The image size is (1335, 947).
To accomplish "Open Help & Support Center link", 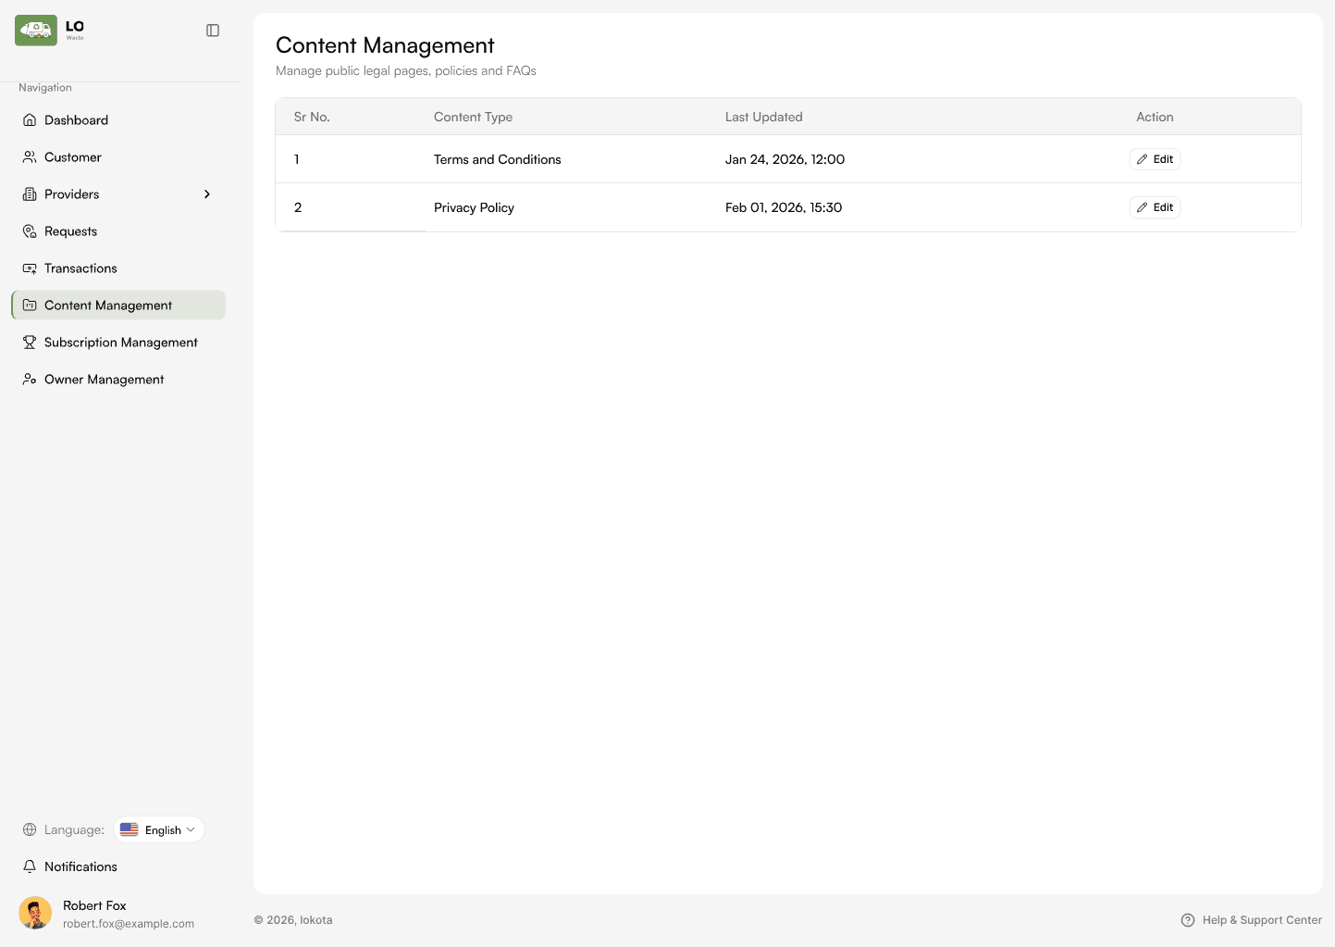I will click(1252, 920).
